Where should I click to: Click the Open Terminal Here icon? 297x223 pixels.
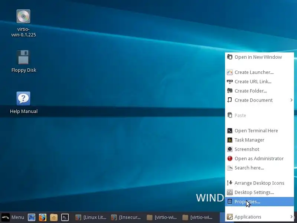pyautogui.click(x=230, y=131)
